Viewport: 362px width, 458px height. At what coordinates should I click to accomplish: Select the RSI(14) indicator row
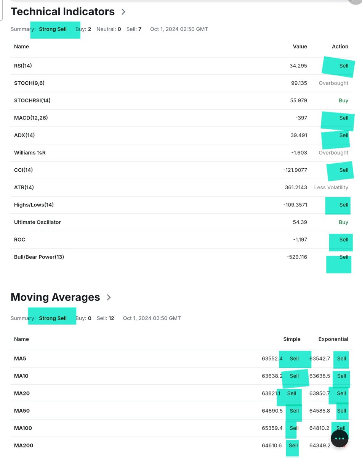pos(181,66)
